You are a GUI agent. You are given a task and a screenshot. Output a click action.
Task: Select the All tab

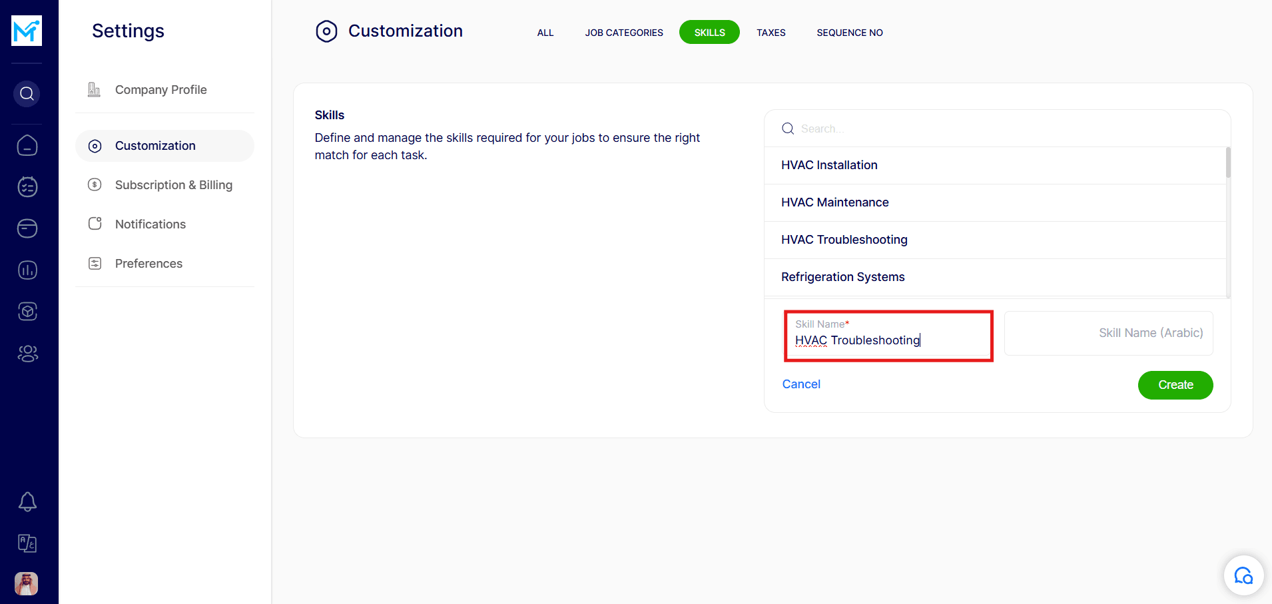pos(545,33)
